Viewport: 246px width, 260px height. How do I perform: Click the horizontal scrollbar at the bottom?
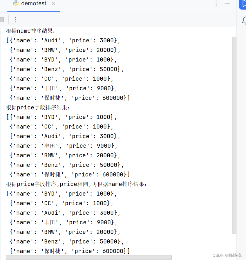coord(89,257)
